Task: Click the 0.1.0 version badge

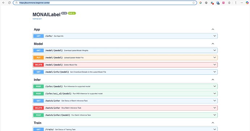Action: pos(64,13)
